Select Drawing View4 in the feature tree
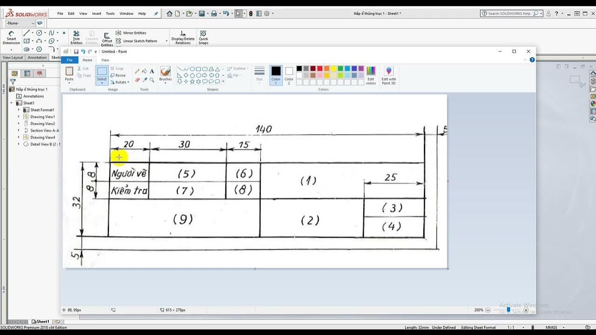Screen dimensions: 596x335 tap(39, 137)
